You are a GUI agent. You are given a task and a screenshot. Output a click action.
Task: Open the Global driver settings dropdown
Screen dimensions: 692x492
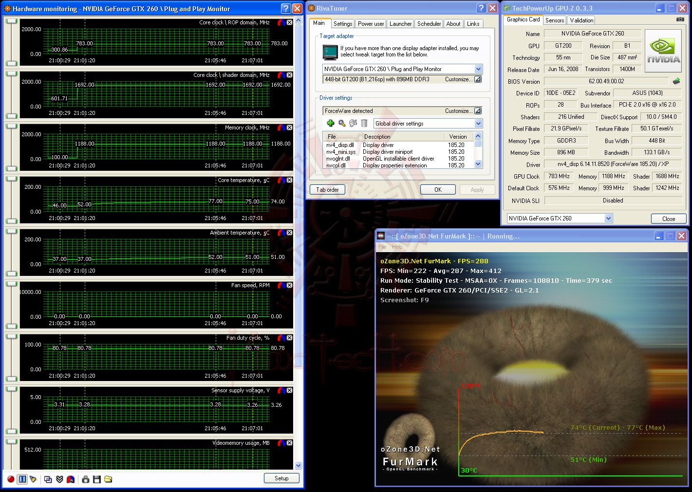(x=478, y=124)
